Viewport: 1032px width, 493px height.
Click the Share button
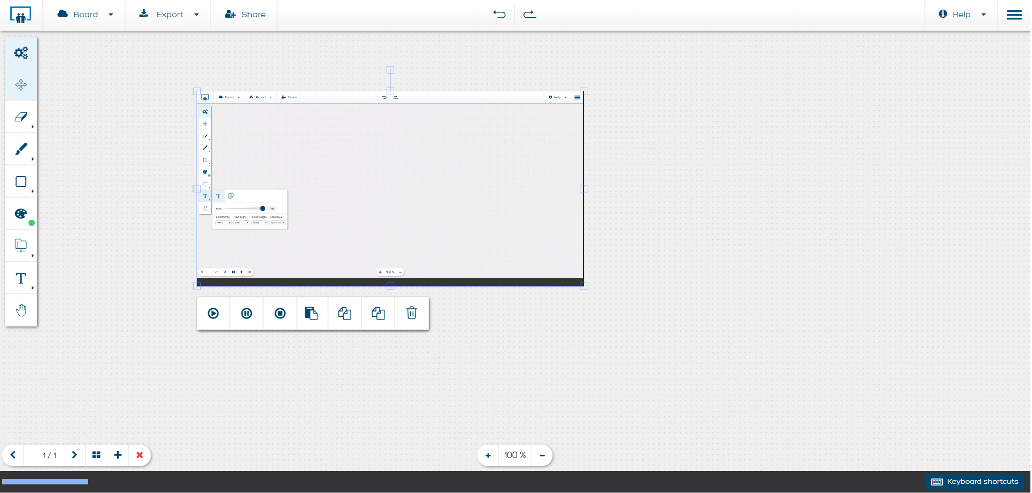(x=245, y=15)
